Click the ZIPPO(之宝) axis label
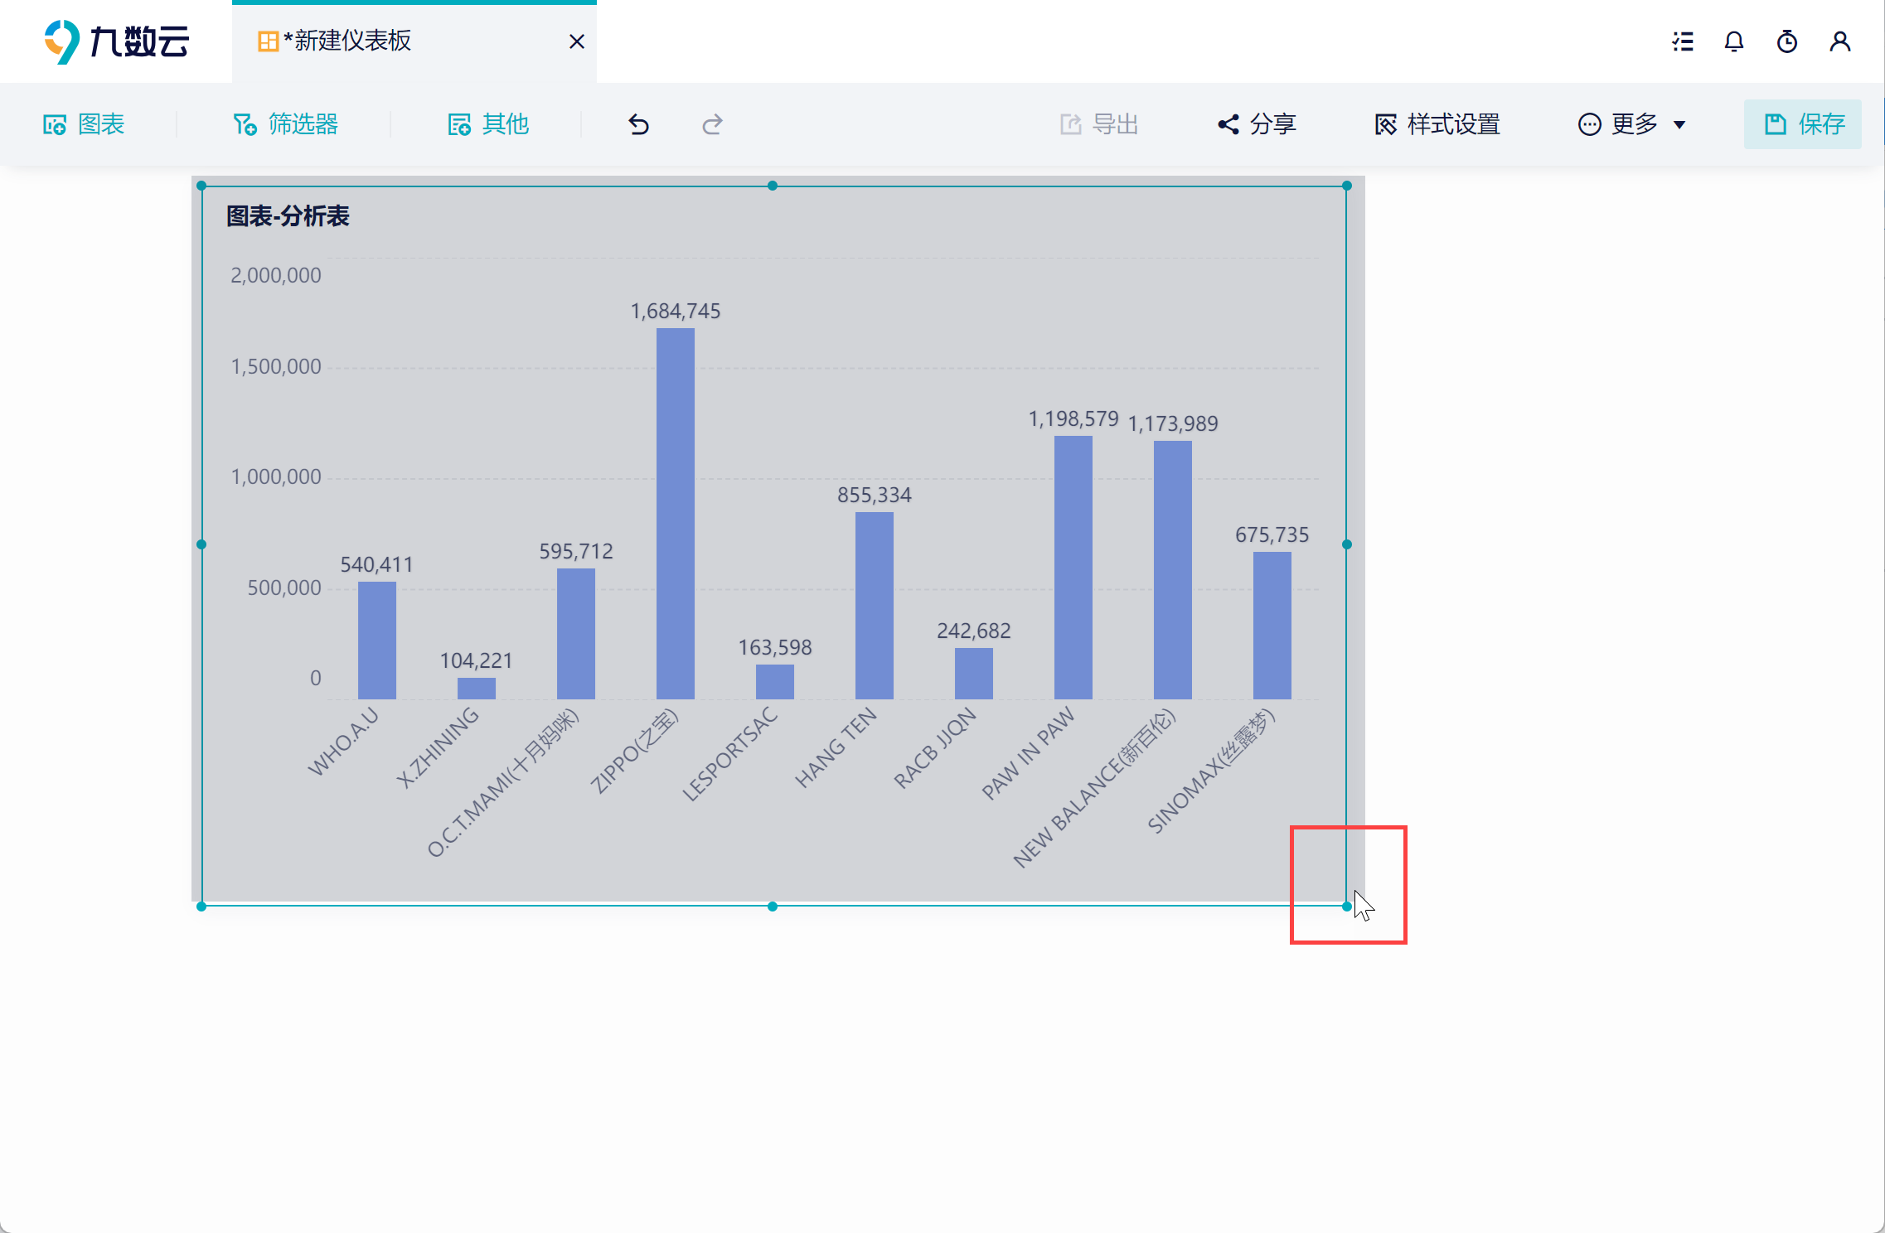 click(x=634, y=752)
